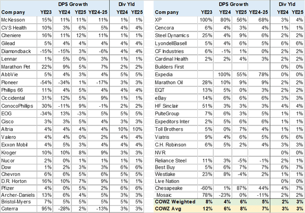The image size is (305, 213).
Task: Select the XP company name
Action: pyautogui.click(x=158, y=20)
